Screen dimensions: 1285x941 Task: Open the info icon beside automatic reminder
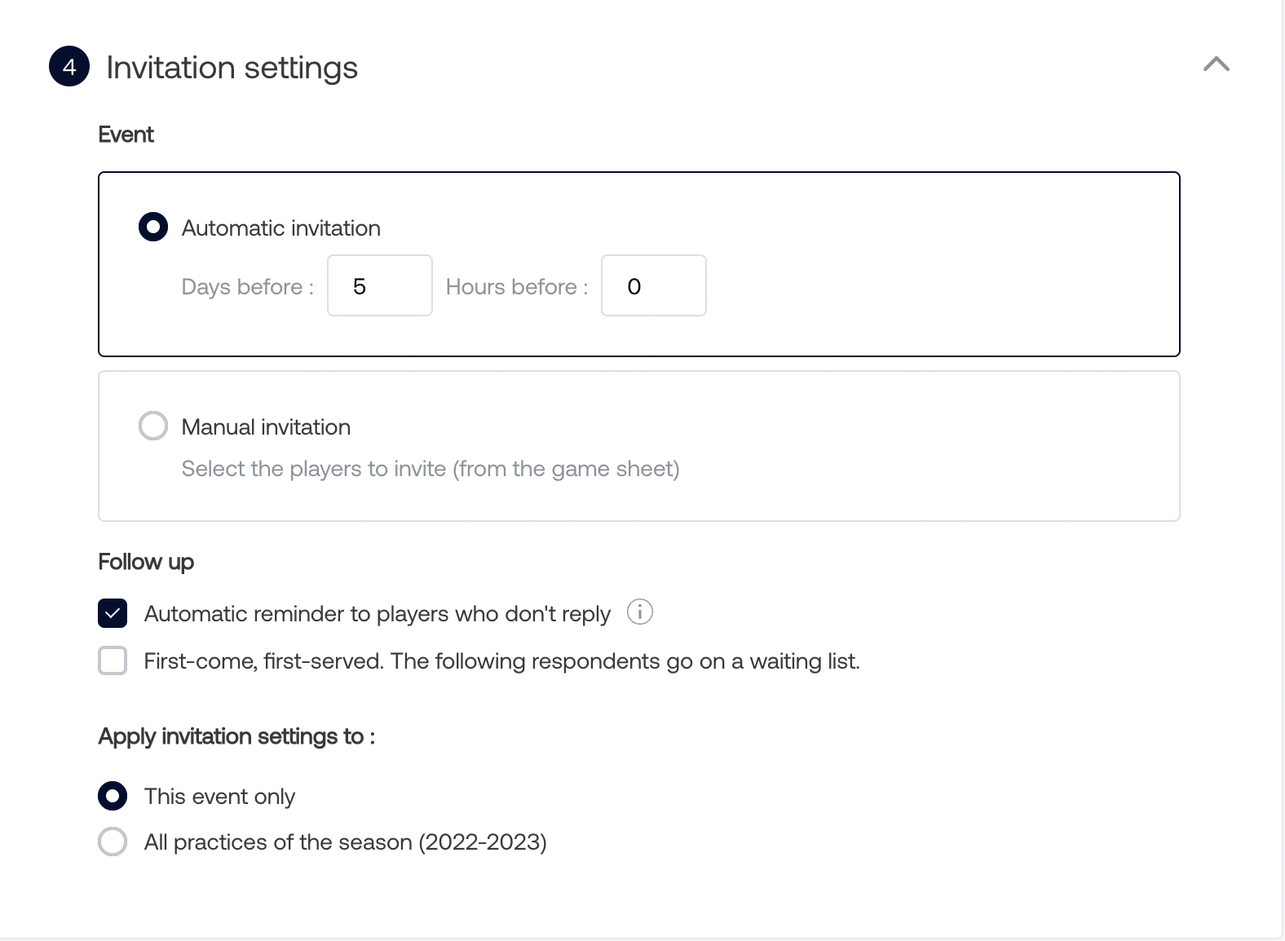tap(639, 612)
